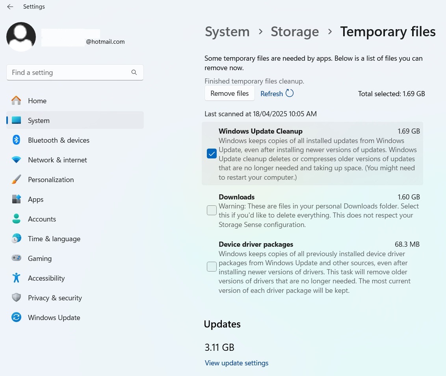446x376 pixels.
Task: Click the Gaming controller icon
Action: (x=16, y=259)
